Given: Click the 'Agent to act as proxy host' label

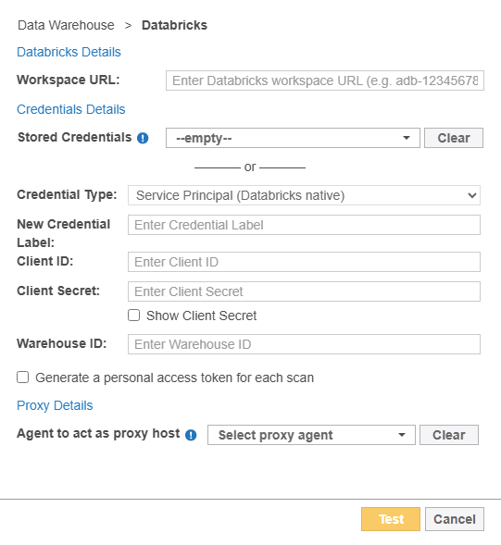Looking at the screenshot, I should click(98, 433).
